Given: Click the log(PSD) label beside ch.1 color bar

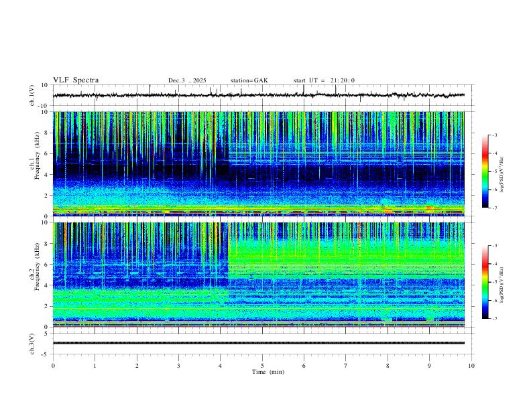Looking at the screenshot, I should coord(502,175).
